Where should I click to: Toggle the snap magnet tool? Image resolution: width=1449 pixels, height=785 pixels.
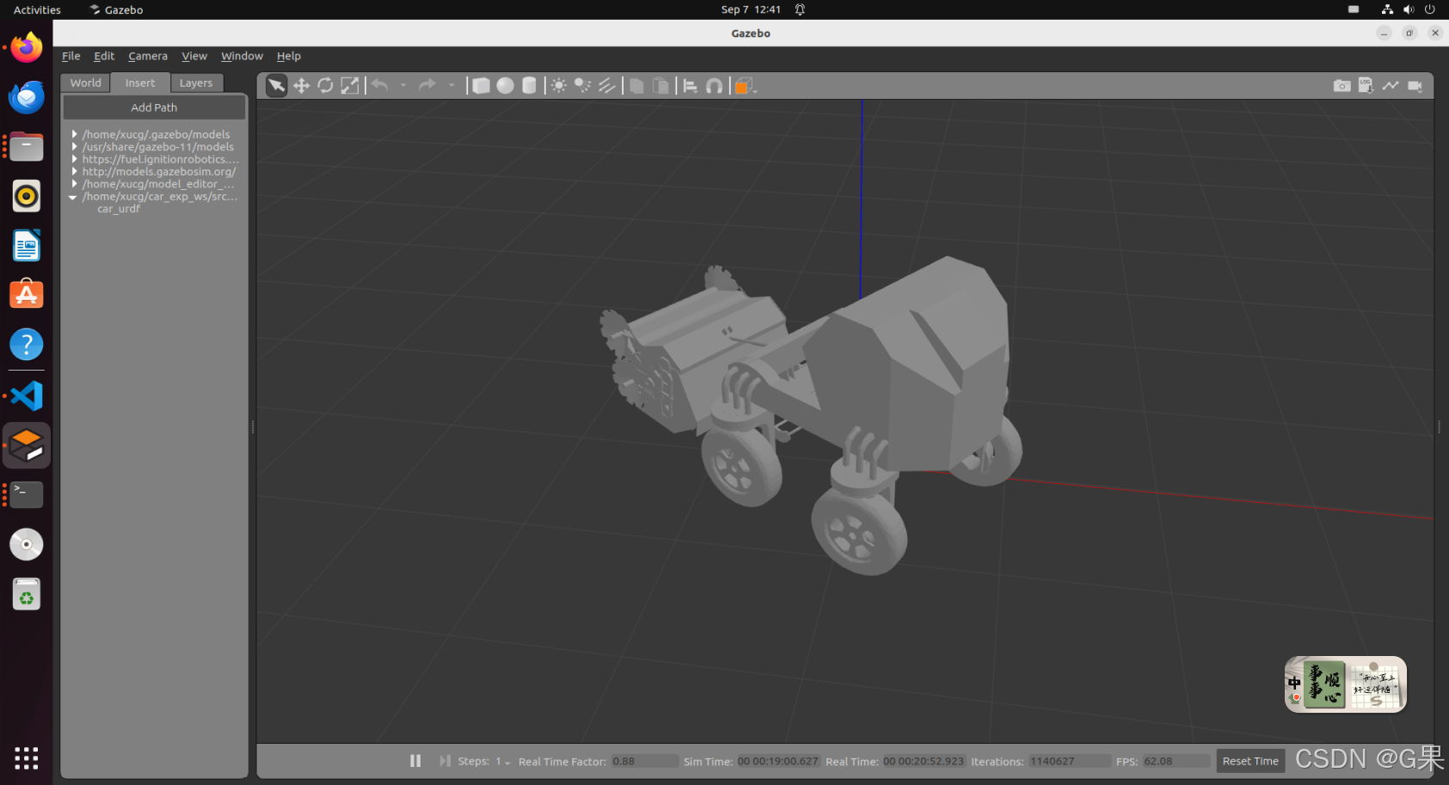[715, 85]
